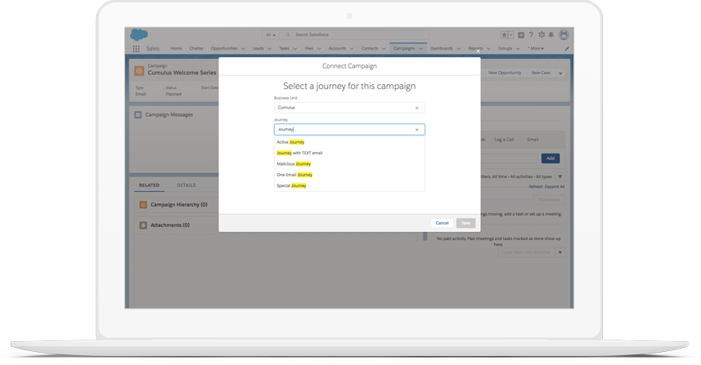Viewport: 701px width, 365px height.
Task: Click Cancel in the Connect Campaign dialog
Action: 443,223
